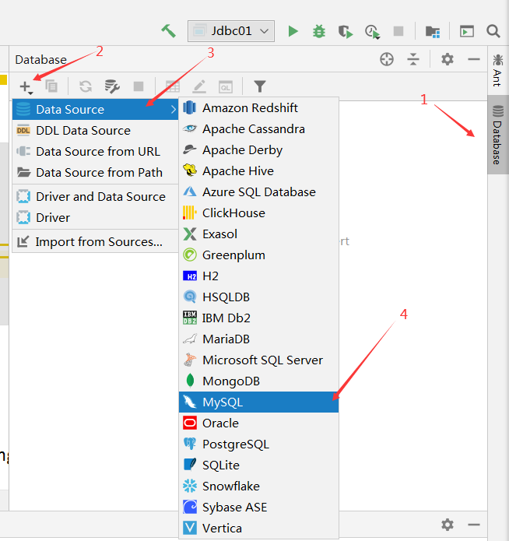Choose Azure SQL Database
The width and height of the screenshot is (509, 541).
tap(259, 192)
